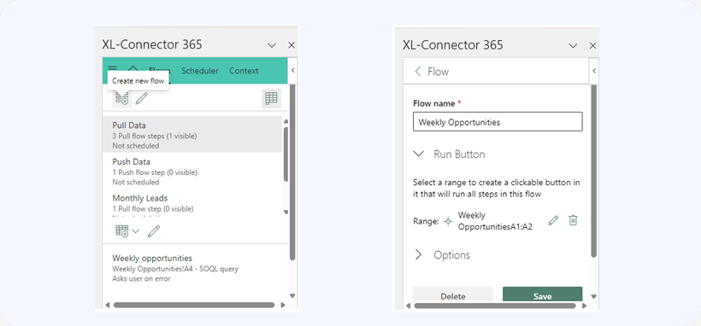Edit the range with pencil icon

[553, 220]
